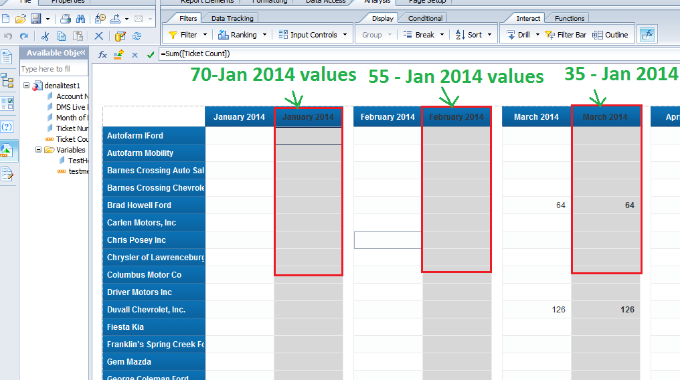Open User Prompt Input panel icon
The width and height of the screenshot is (680, 380).
click(x=7, y=127)
